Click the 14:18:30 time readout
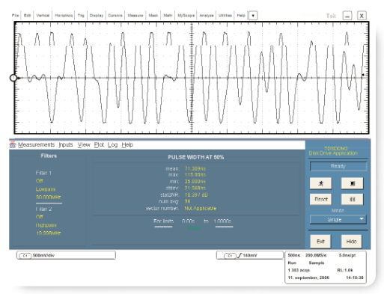This screenshot has width=384, height=294. click(x=355, y=278)
